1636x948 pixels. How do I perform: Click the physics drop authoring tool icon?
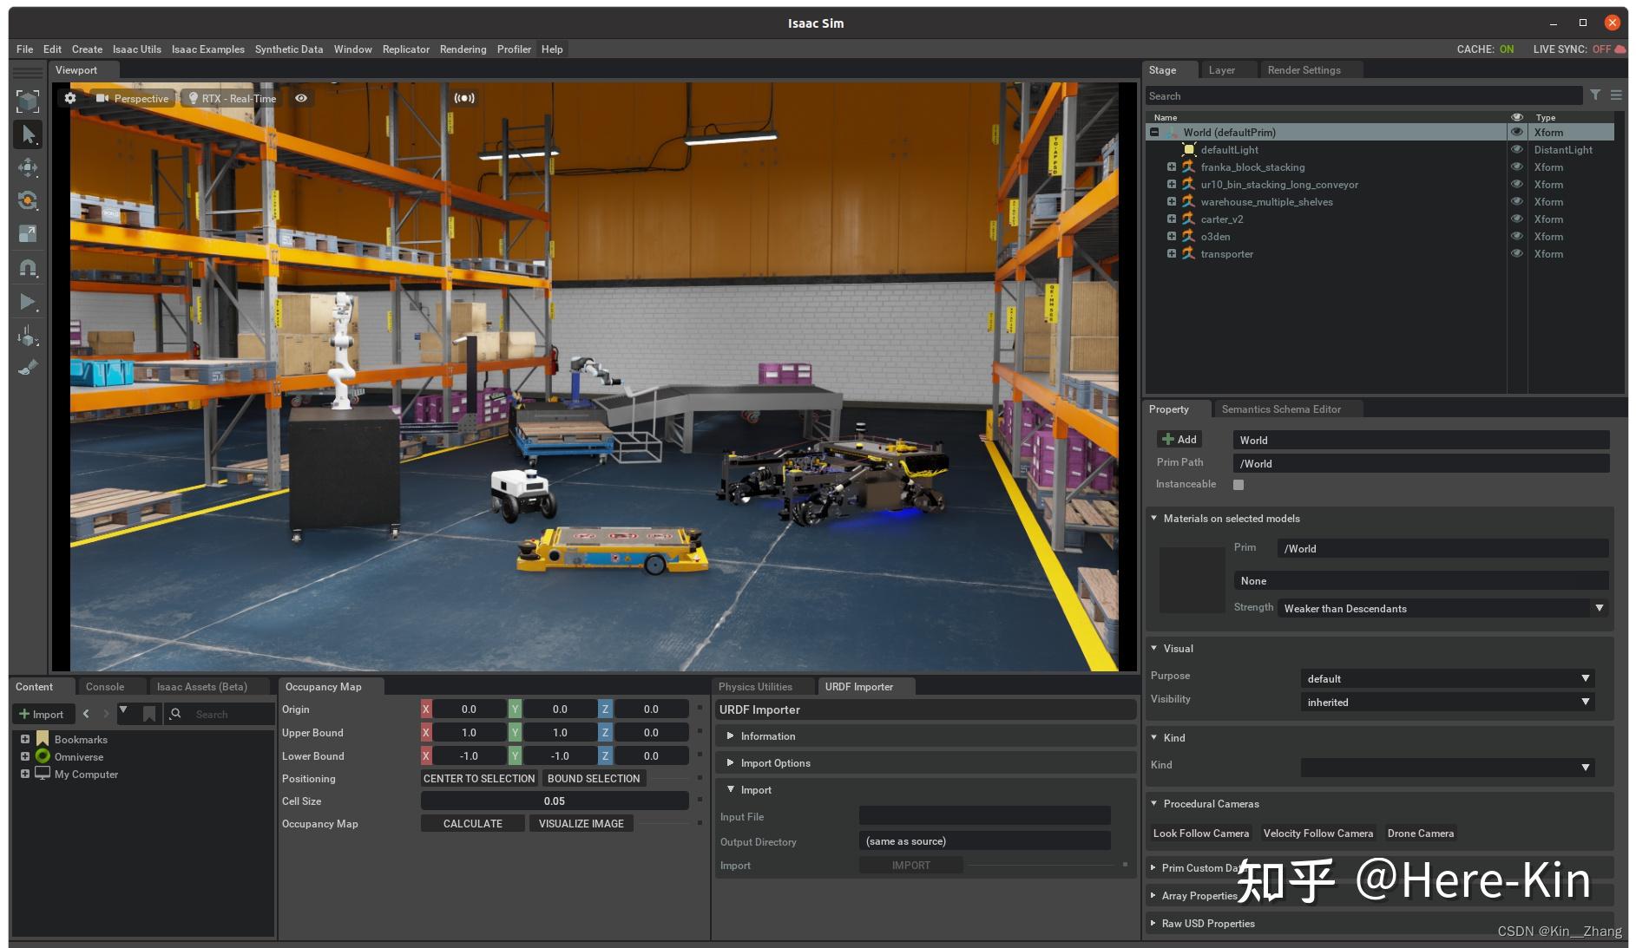28,336
